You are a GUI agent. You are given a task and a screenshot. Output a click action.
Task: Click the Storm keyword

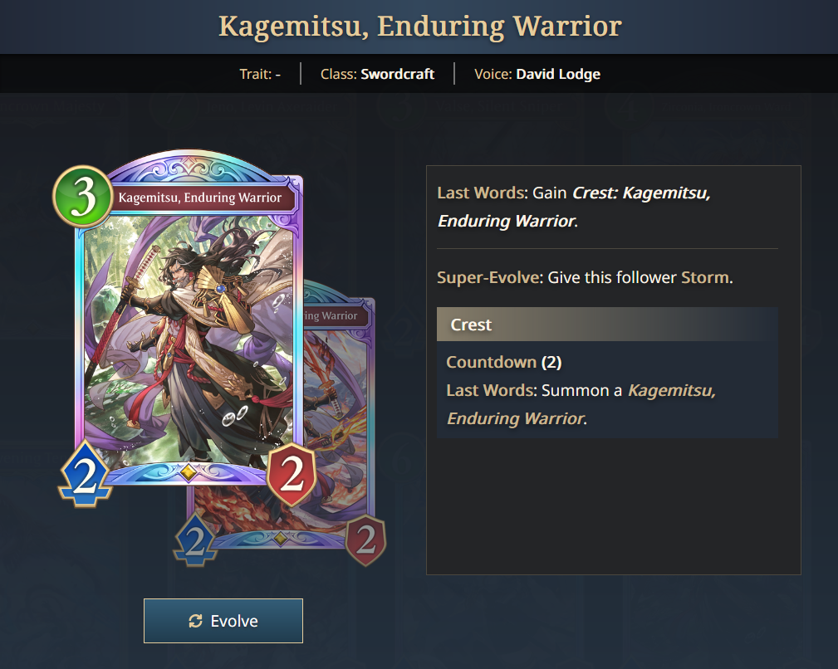tap(705, 277)
